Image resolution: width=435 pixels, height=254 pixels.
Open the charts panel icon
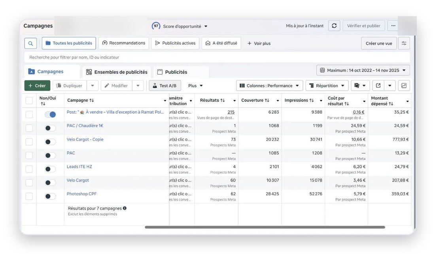(x=404, y=86)
